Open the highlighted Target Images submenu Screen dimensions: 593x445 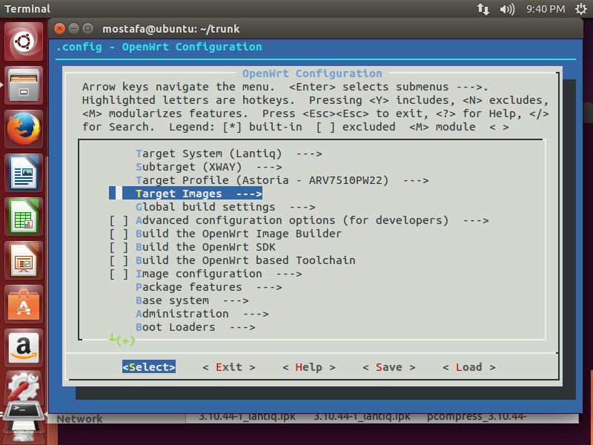click(x=186, y=194)
